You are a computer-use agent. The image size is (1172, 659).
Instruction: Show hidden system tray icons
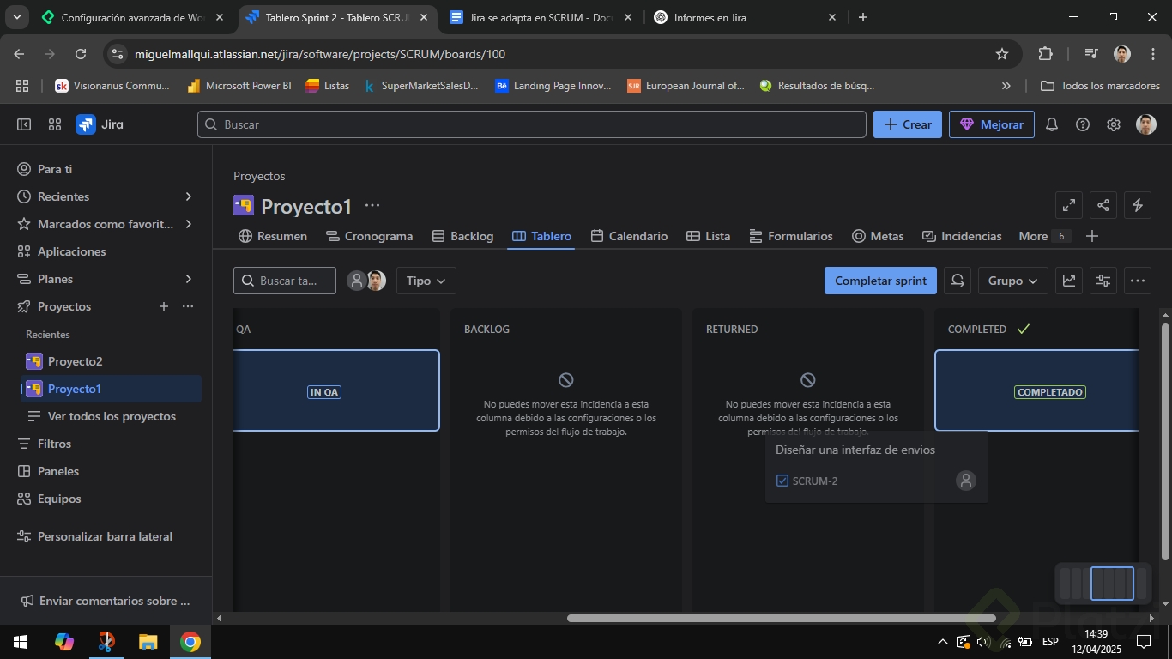point(942,642)
